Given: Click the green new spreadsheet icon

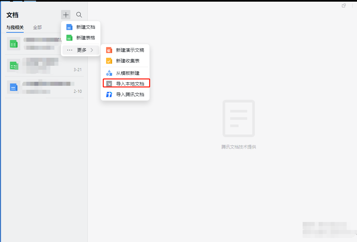Looking at the screenshot, I should pyautogui.click(x=69, y=38).
